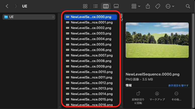Click 表示項目を増やす link

pos(178,85)
